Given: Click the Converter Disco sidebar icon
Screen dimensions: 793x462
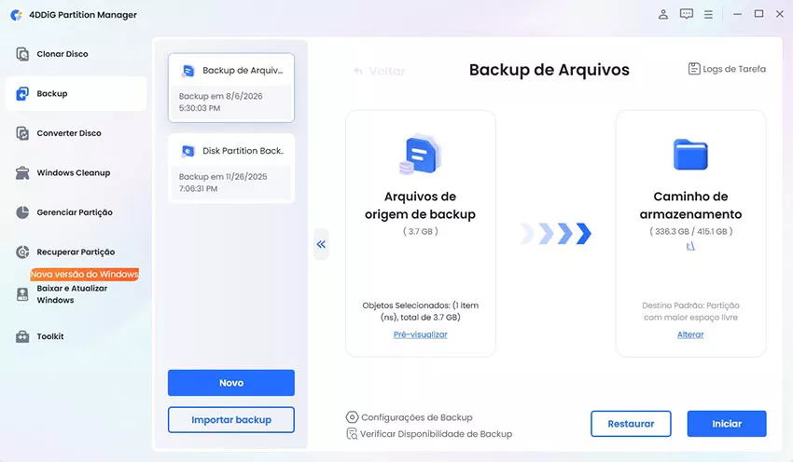Looking at the screenshot, I should [x=22, y=133].
